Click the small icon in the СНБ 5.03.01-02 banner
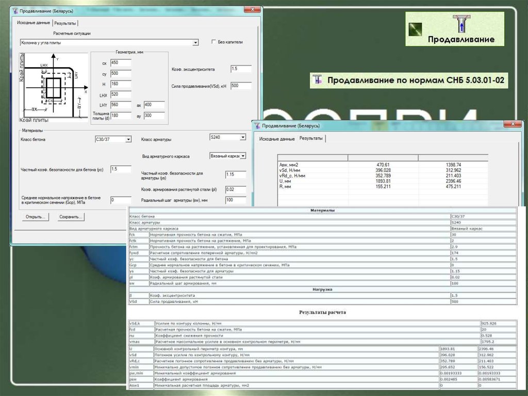Image resolution: width=528 pixels, height=396 pixels. click(x=317, y=80)
